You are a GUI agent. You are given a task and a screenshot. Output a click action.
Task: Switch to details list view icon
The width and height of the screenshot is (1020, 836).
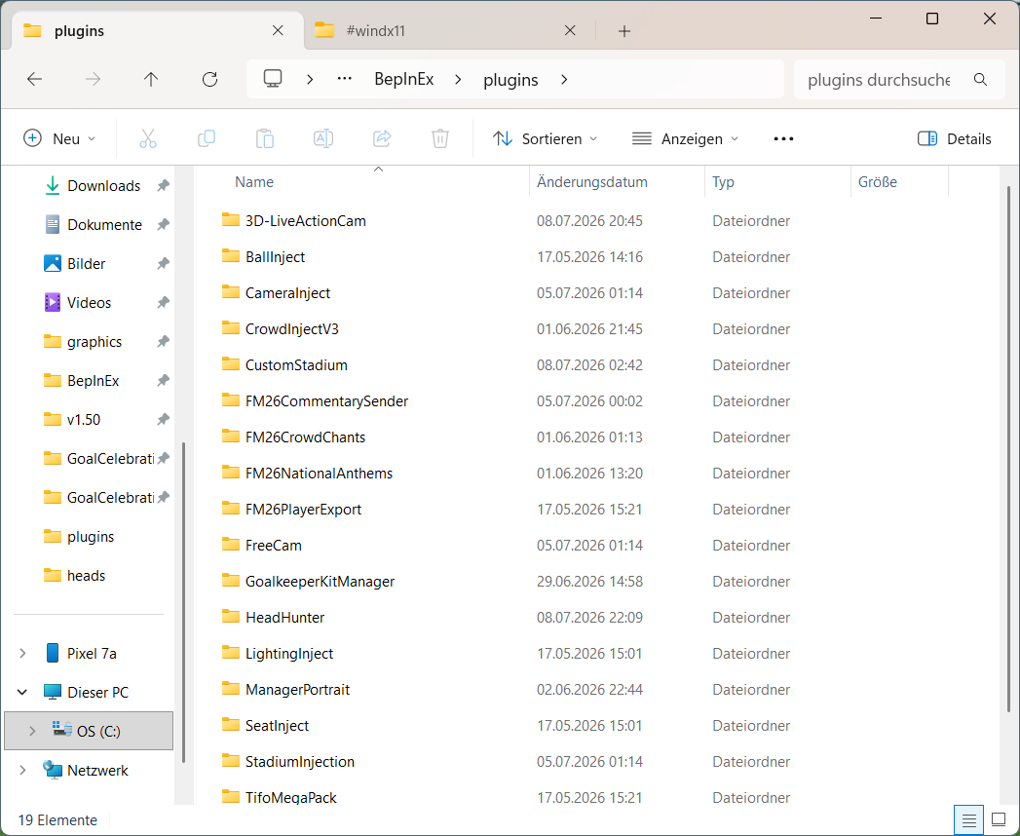968,819
